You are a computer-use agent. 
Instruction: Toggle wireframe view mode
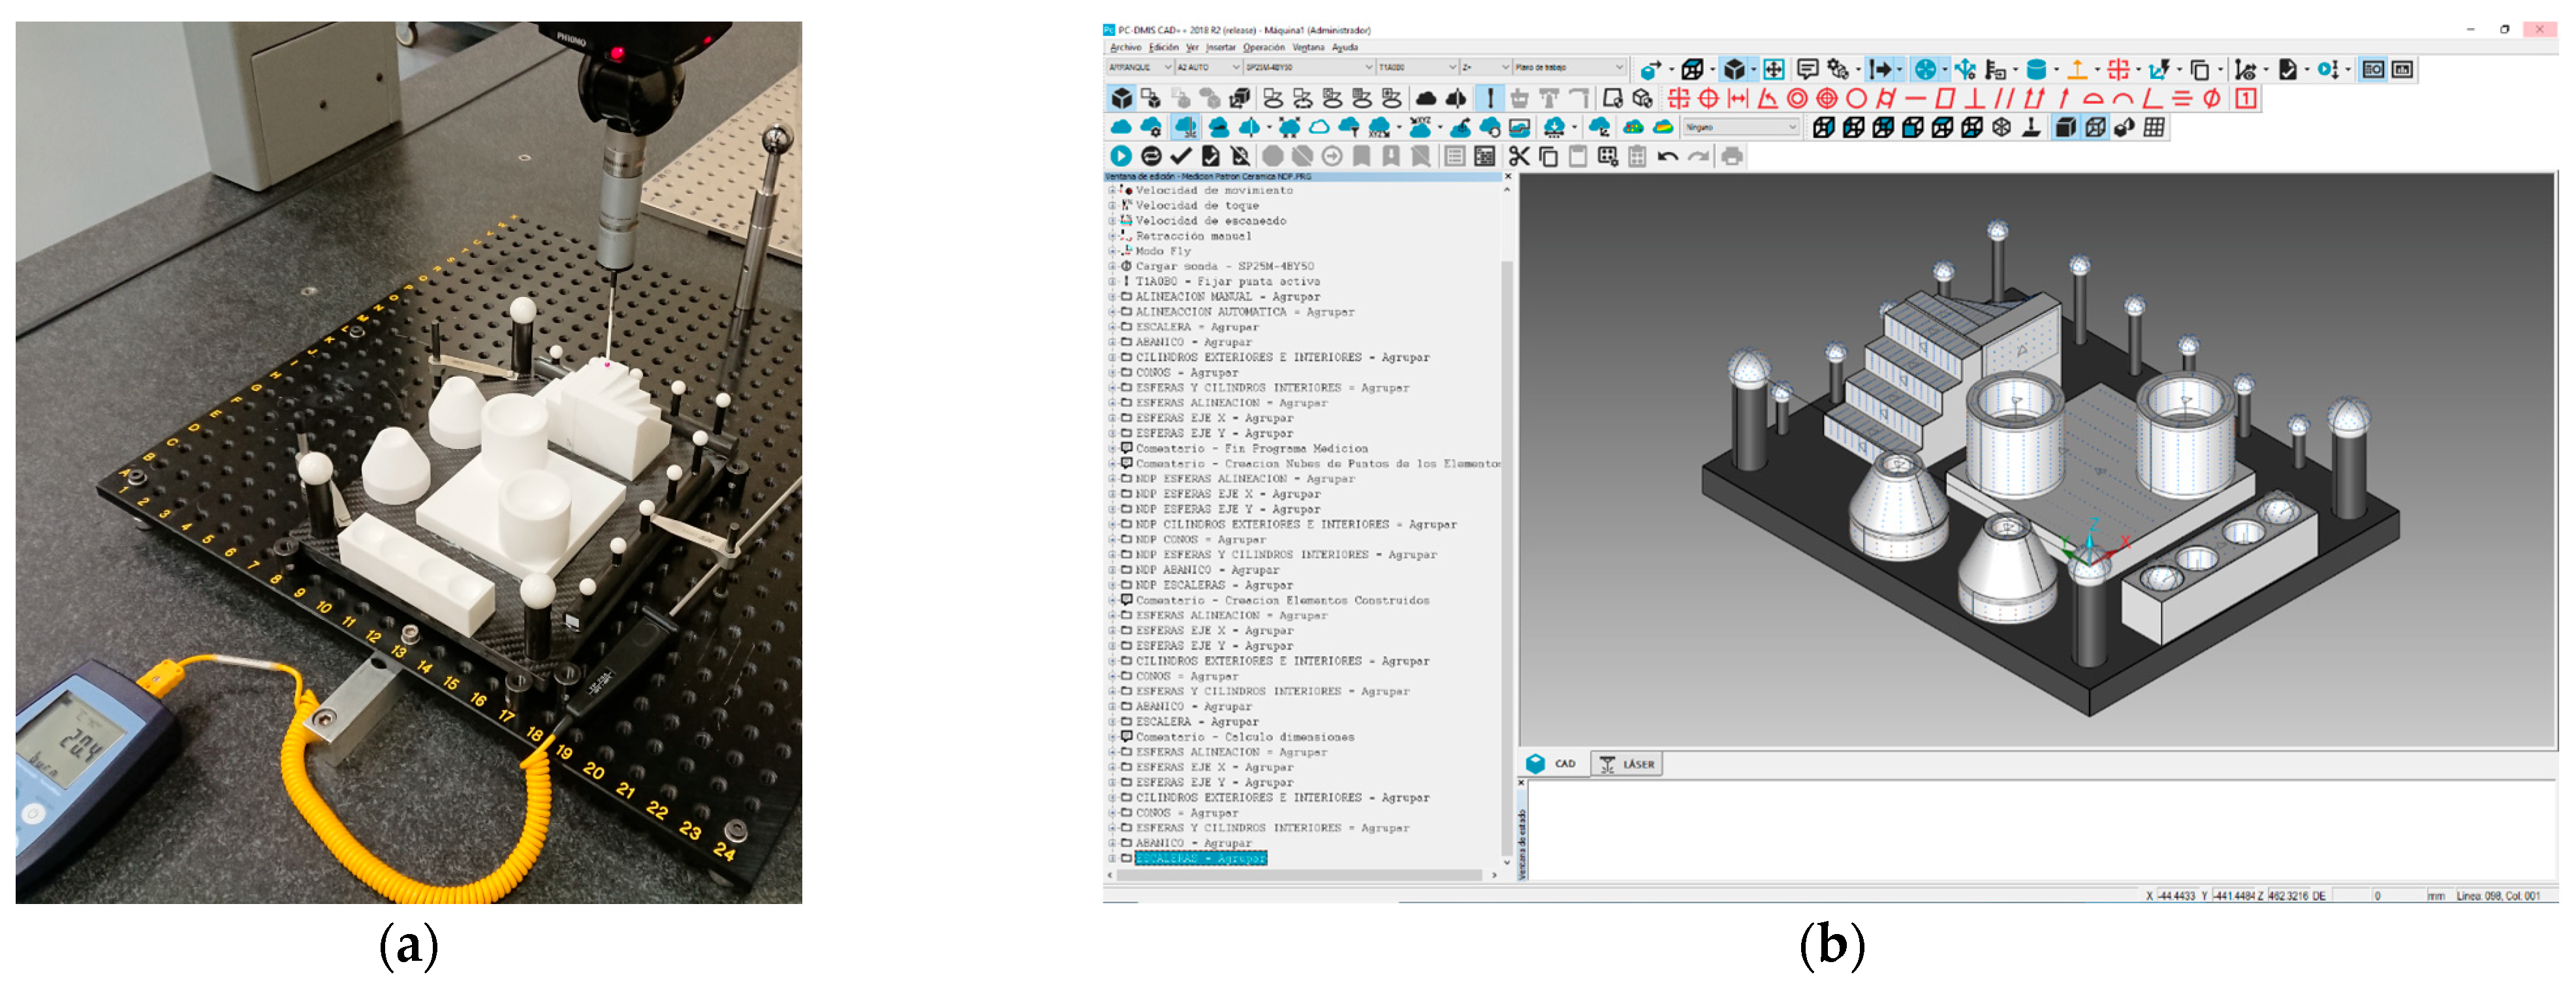coord(2095,127)
